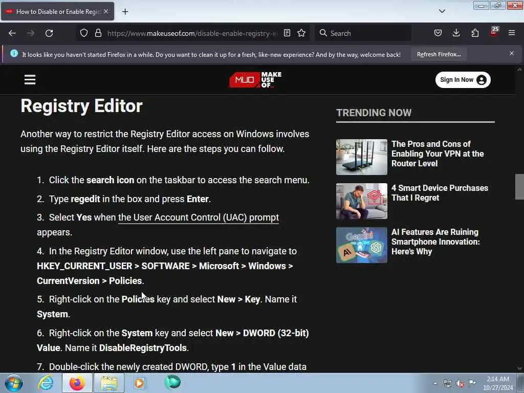Open the Downloads panel
The height and width of the screenshot is (393, 524).
click(x=456, y=33)
